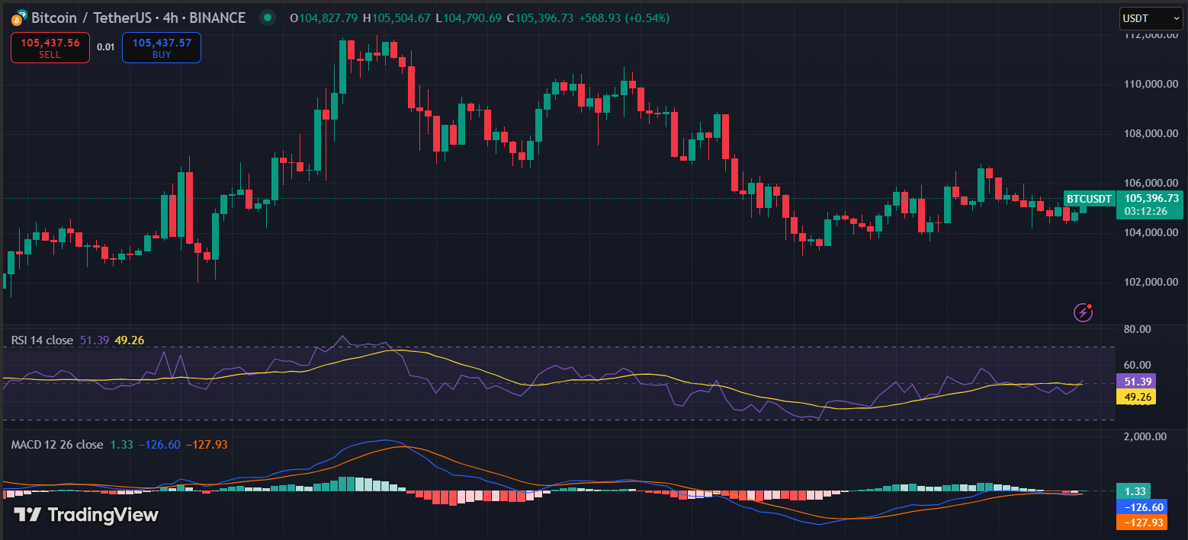Click the MACD 12 26 close indicator legend
Image resolution: width=1188 pixels, height=540 pixels.
pos(56,445)
